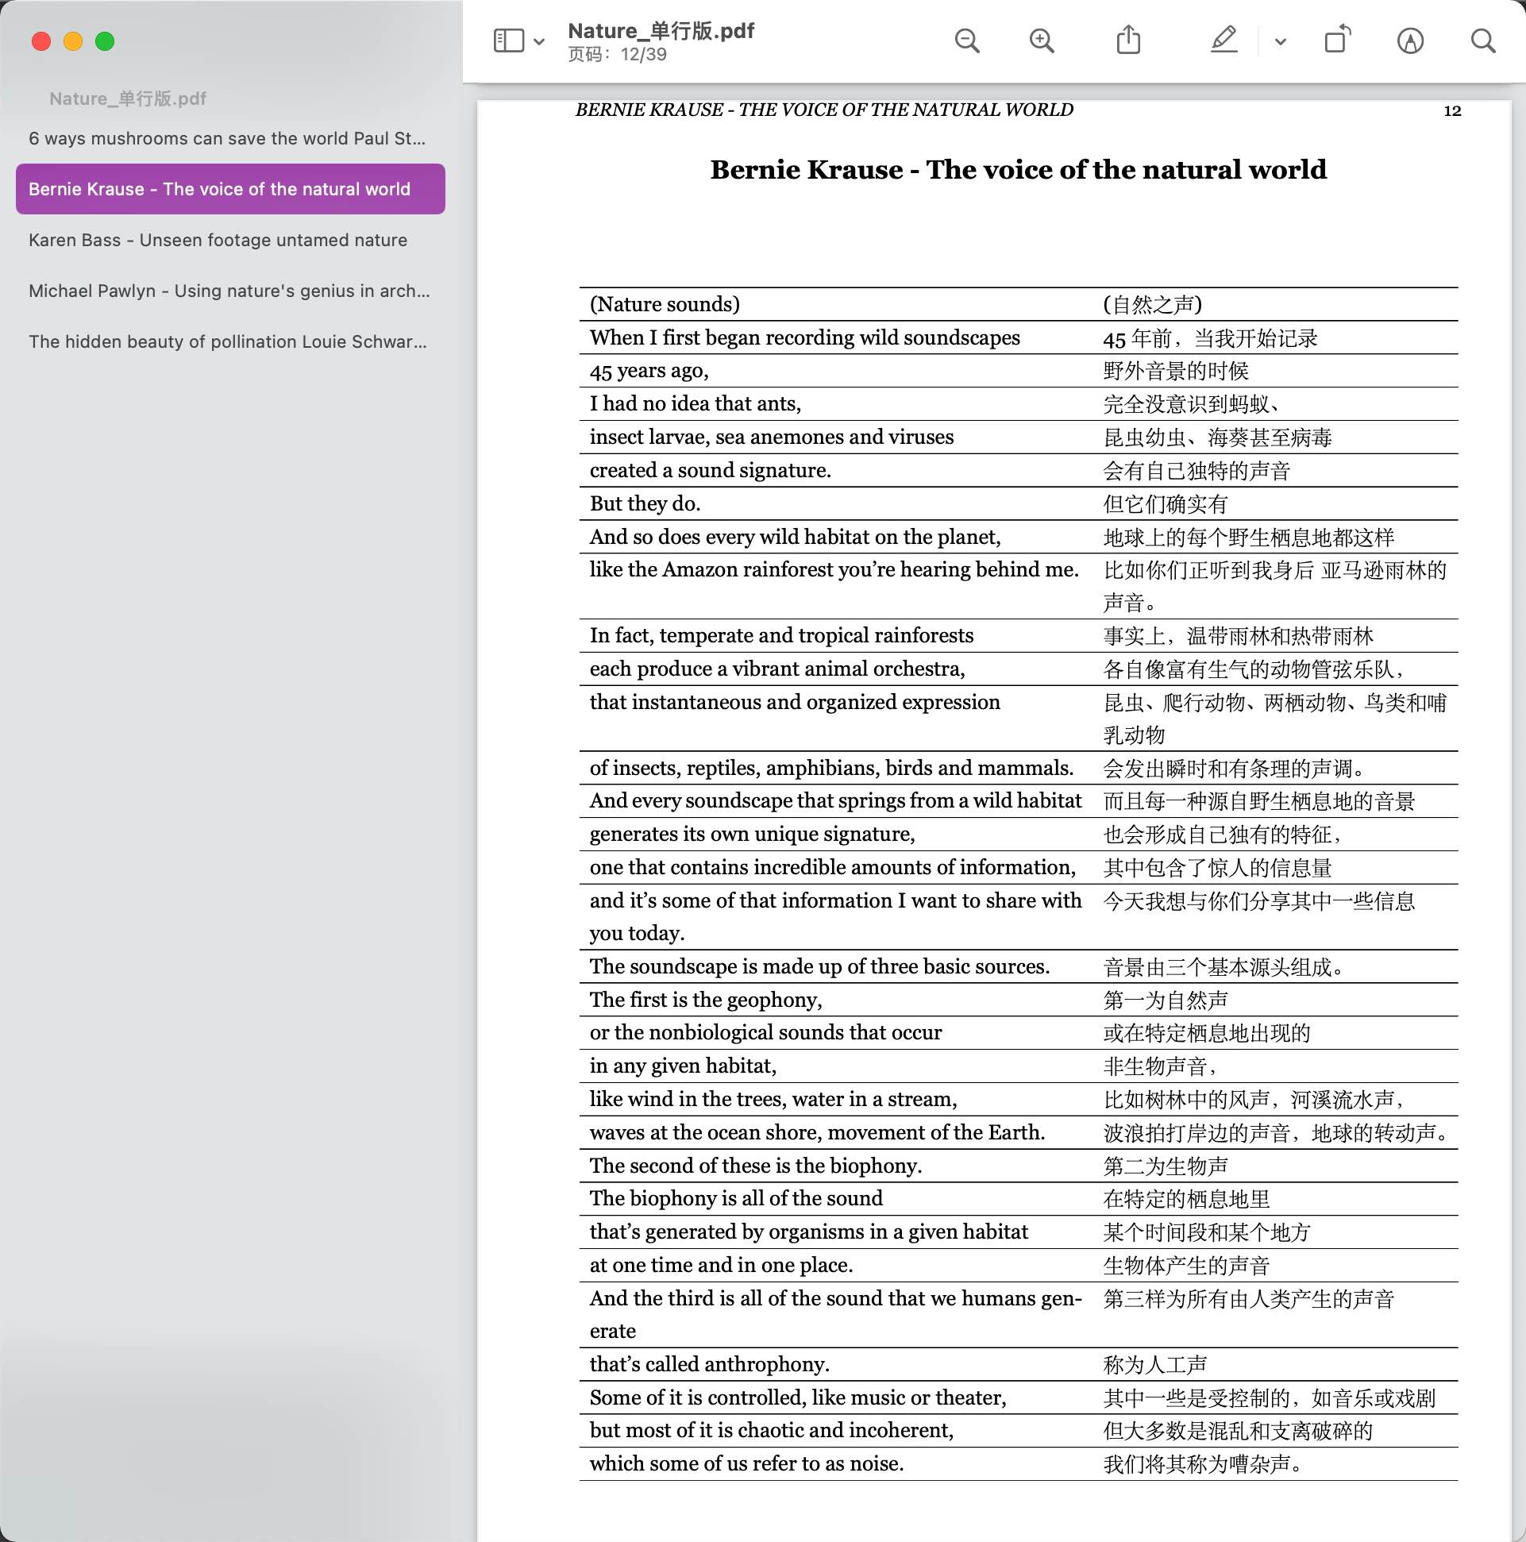Click the page number '12' in the header
The height and width of the screenshot is (1542, 1526).
(1452, 111)
